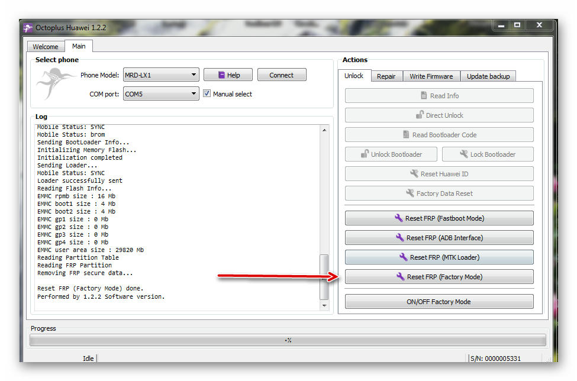This screenshot has height=381, width=577.
Task: Click the Factory Data Reset button
Action: point(439,193)
